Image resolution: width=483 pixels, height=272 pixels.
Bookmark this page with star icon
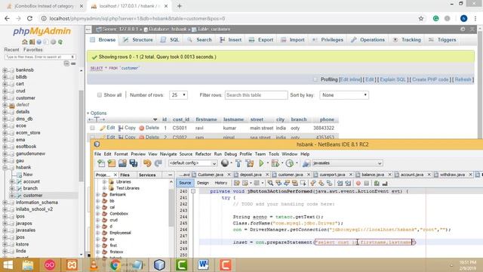421,18
